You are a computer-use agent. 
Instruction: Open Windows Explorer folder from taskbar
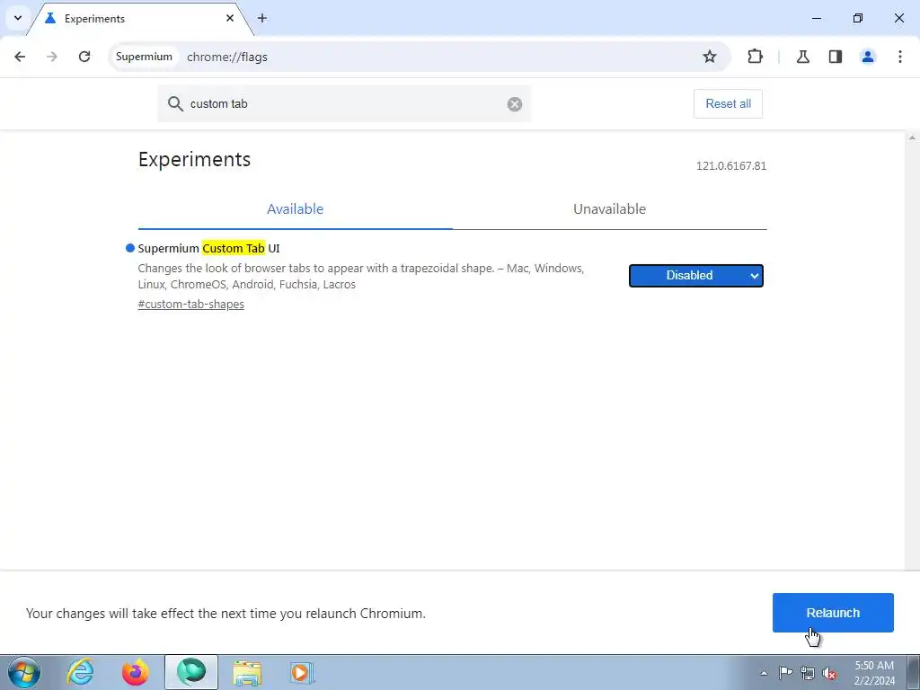point(247,672)
